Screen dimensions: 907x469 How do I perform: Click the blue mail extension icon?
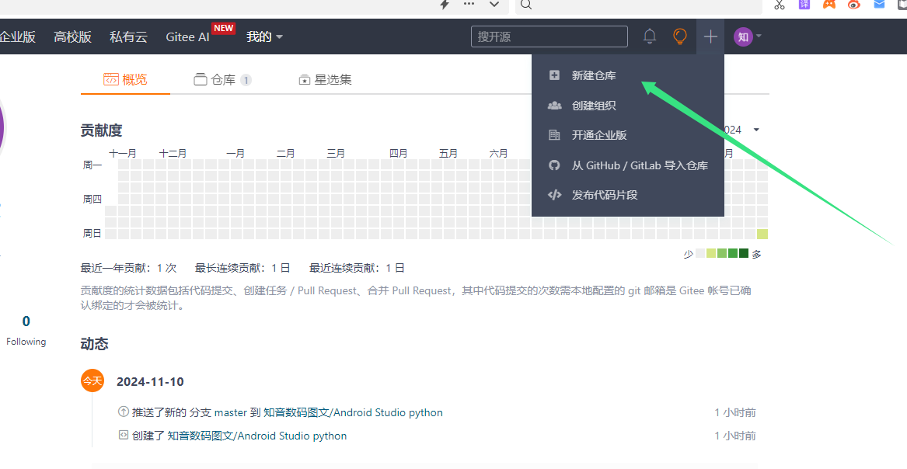coord(879,4)
